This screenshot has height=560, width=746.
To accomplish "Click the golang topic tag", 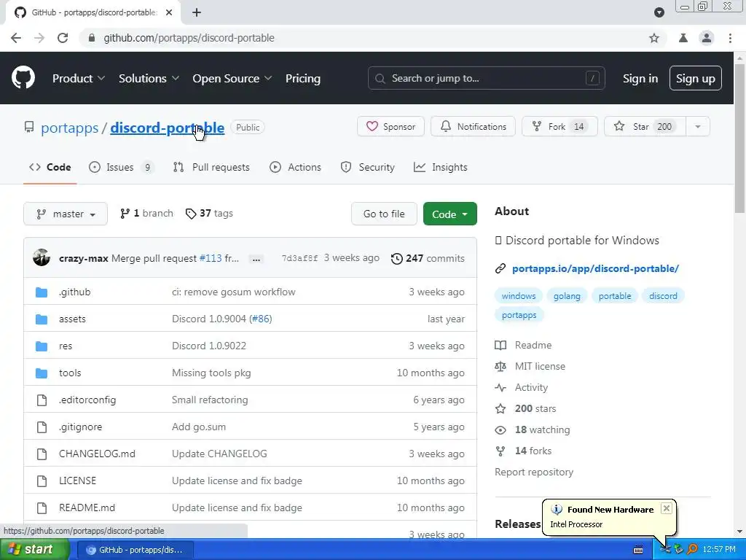I will [x=567, y=296].
